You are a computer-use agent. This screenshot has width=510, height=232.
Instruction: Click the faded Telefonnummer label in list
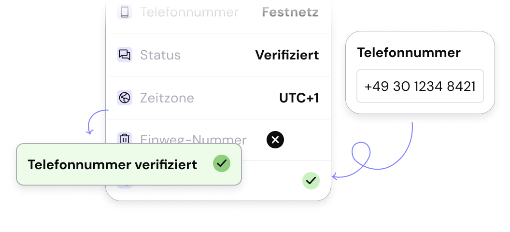tap(189, 12)
